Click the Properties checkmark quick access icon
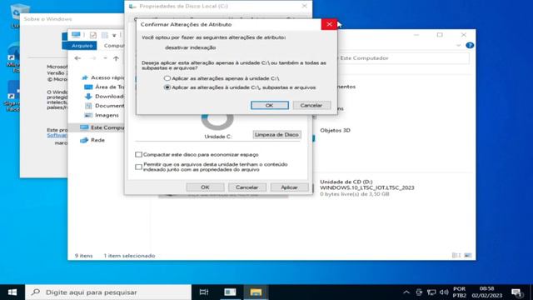 (x=92, y=35)
